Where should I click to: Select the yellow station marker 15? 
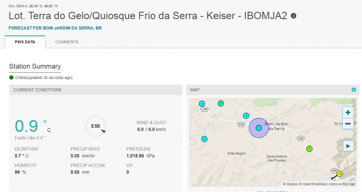[x=339, y=174]
